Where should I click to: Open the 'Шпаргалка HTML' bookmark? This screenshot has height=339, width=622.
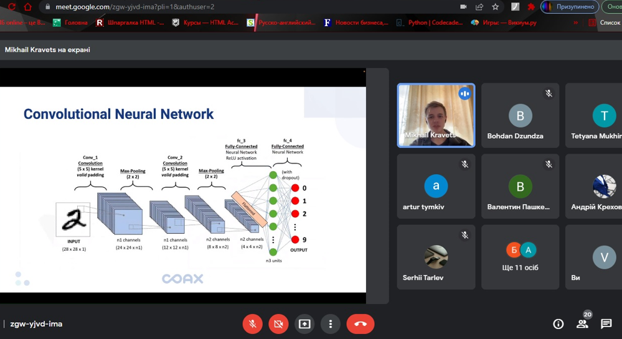[x=130, y=22]
